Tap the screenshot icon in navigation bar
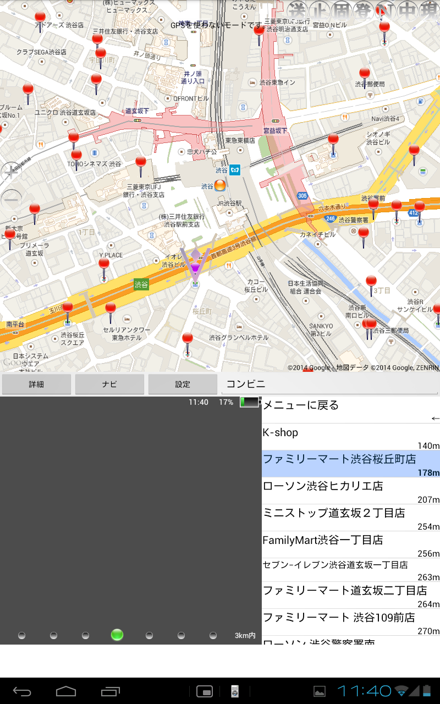The height and width of the screenshot is (704, 440). (205, 691)
